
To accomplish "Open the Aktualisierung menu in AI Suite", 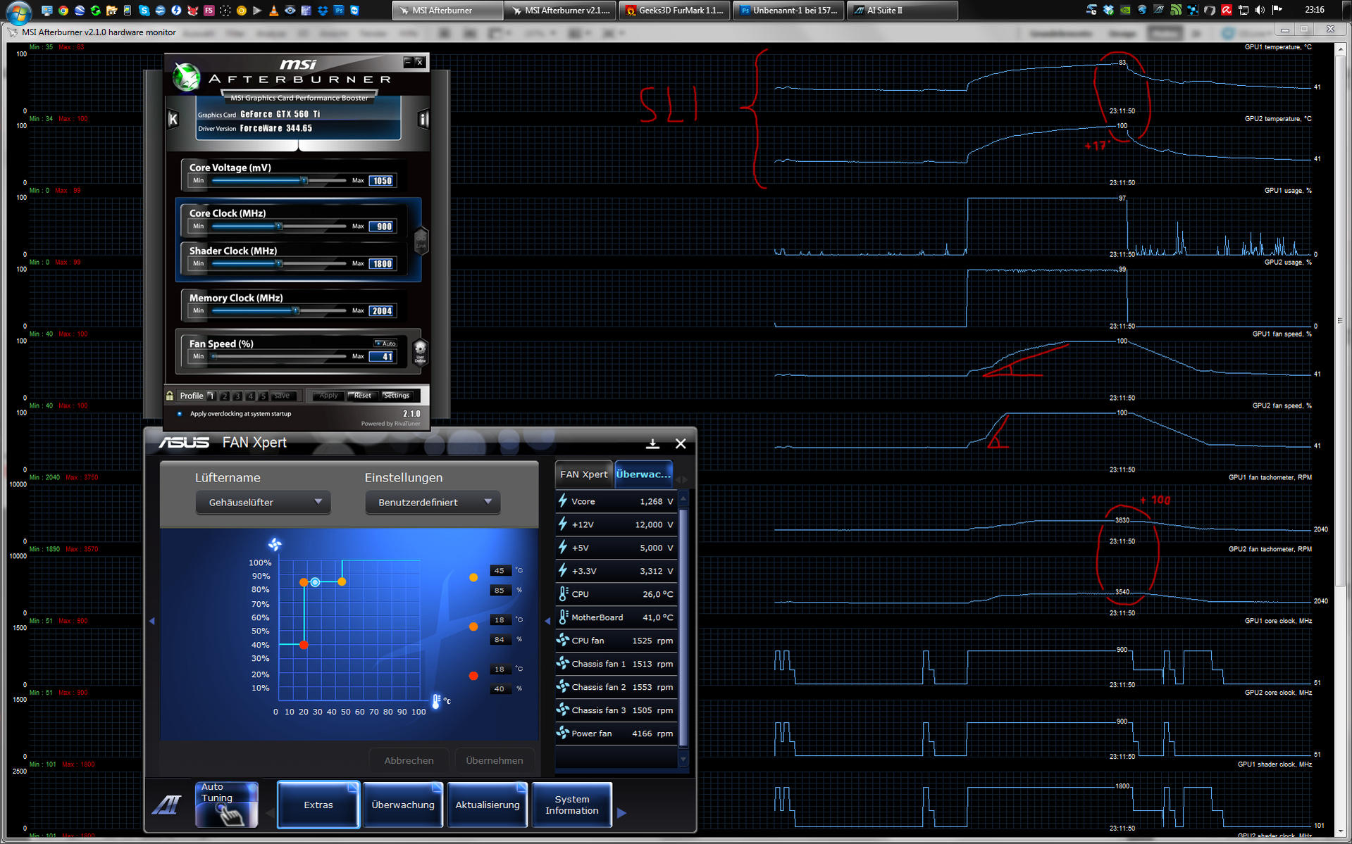I will point(488,805).
